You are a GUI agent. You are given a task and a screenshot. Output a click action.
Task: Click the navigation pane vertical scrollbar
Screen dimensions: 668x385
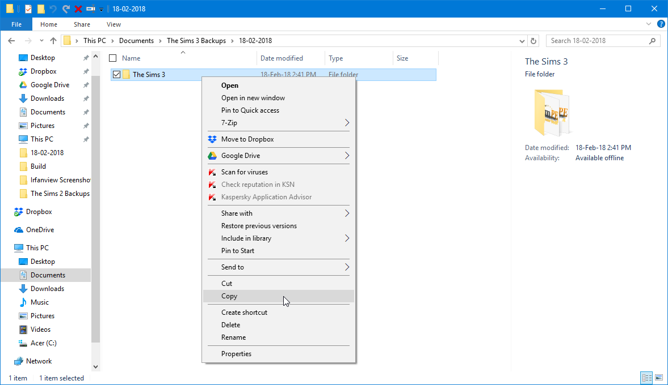95,198
